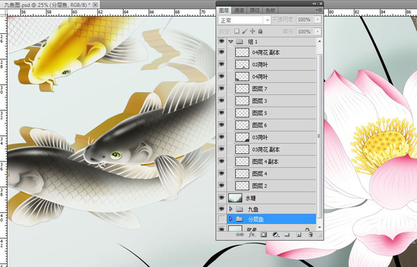This screenshot has width=417, height=267.
Task: Add a layer style with fx icon
Action: tap(252, 234)
